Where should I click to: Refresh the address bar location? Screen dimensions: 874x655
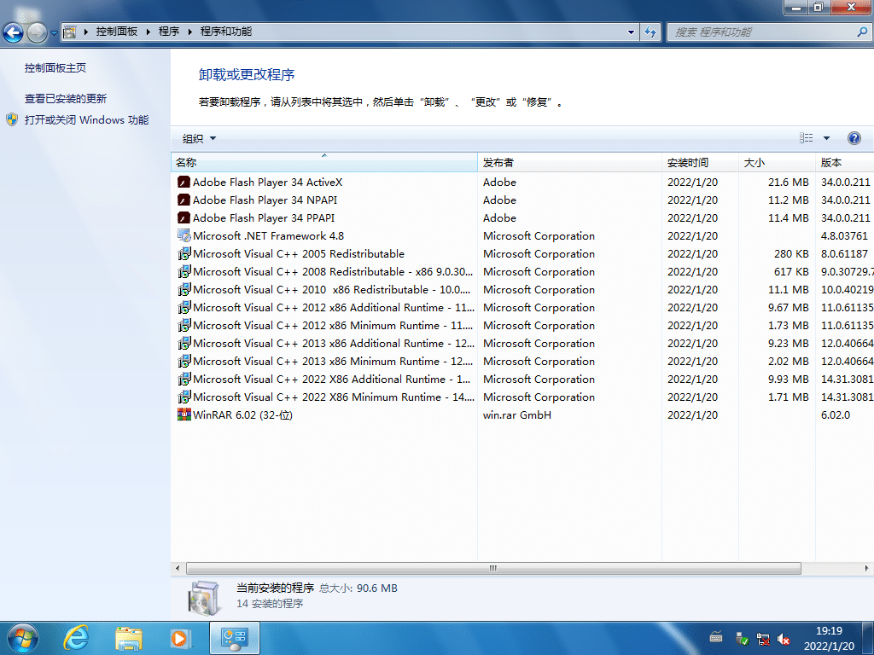point(650,32)
